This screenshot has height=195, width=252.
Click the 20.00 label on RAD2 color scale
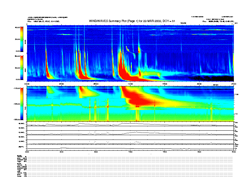coord(17,39)
